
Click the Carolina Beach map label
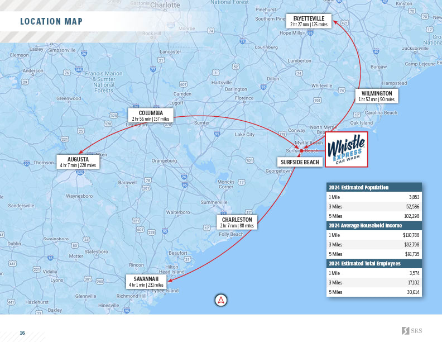pos(381,112)
